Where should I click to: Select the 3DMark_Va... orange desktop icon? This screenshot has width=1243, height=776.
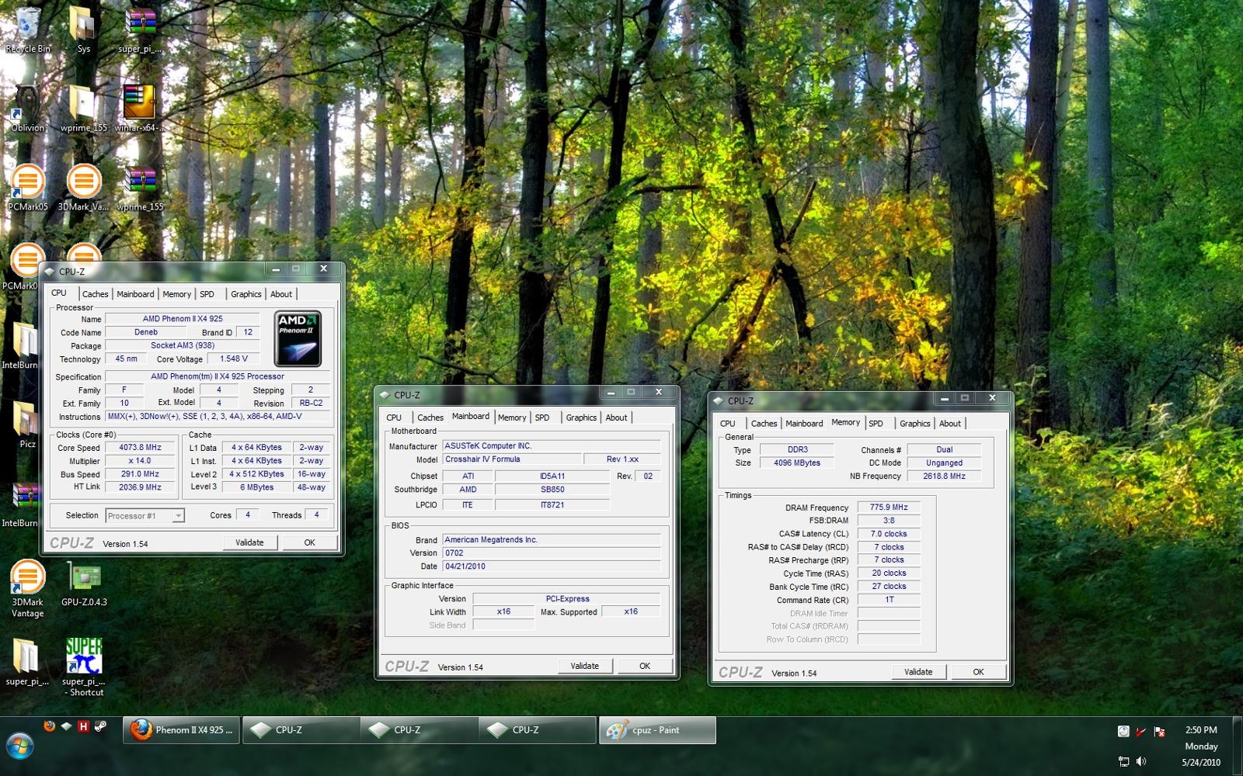pos(83,188)
